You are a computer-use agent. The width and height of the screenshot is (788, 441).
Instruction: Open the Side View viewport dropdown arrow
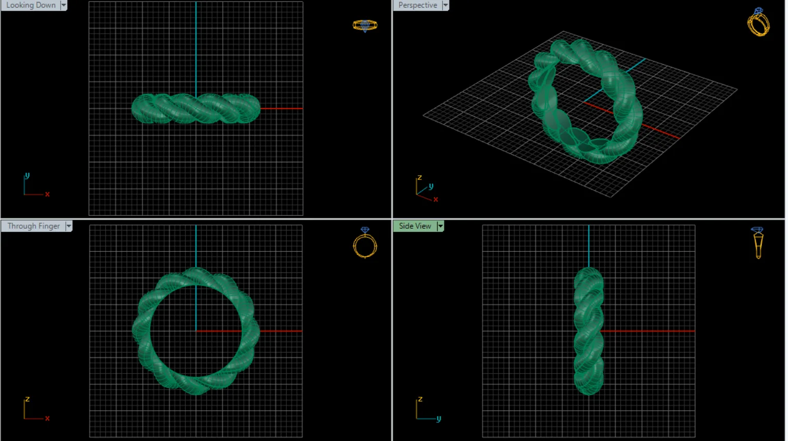click(440, 226)
